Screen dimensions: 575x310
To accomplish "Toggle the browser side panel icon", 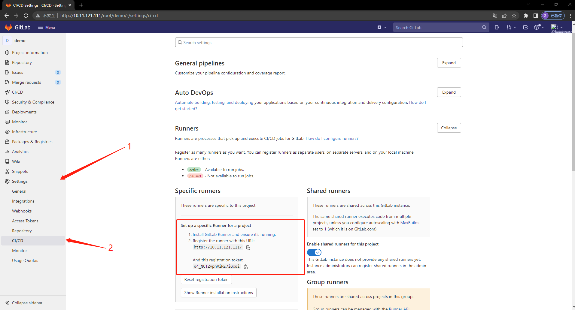I will (535, 16).
